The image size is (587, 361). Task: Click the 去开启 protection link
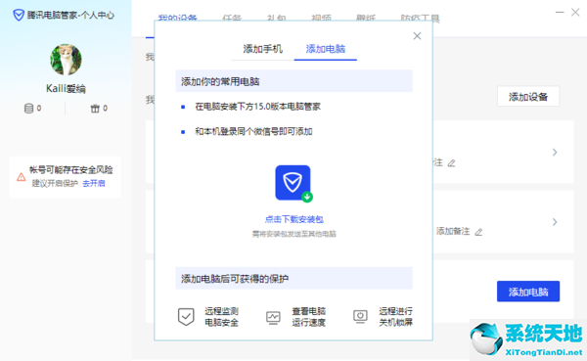[x=94, y=183]
